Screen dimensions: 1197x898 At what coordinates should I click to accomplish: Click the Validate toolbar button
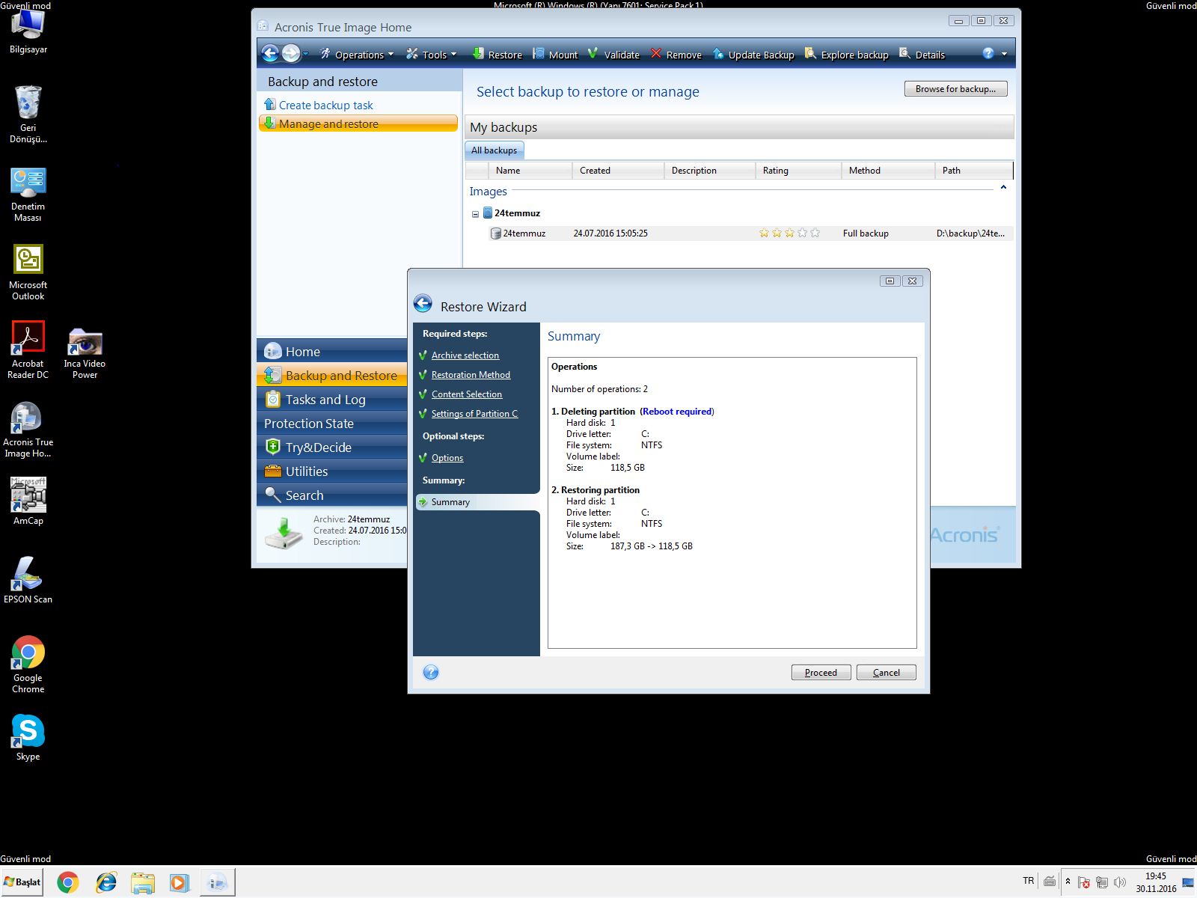(x=614, y=55)
